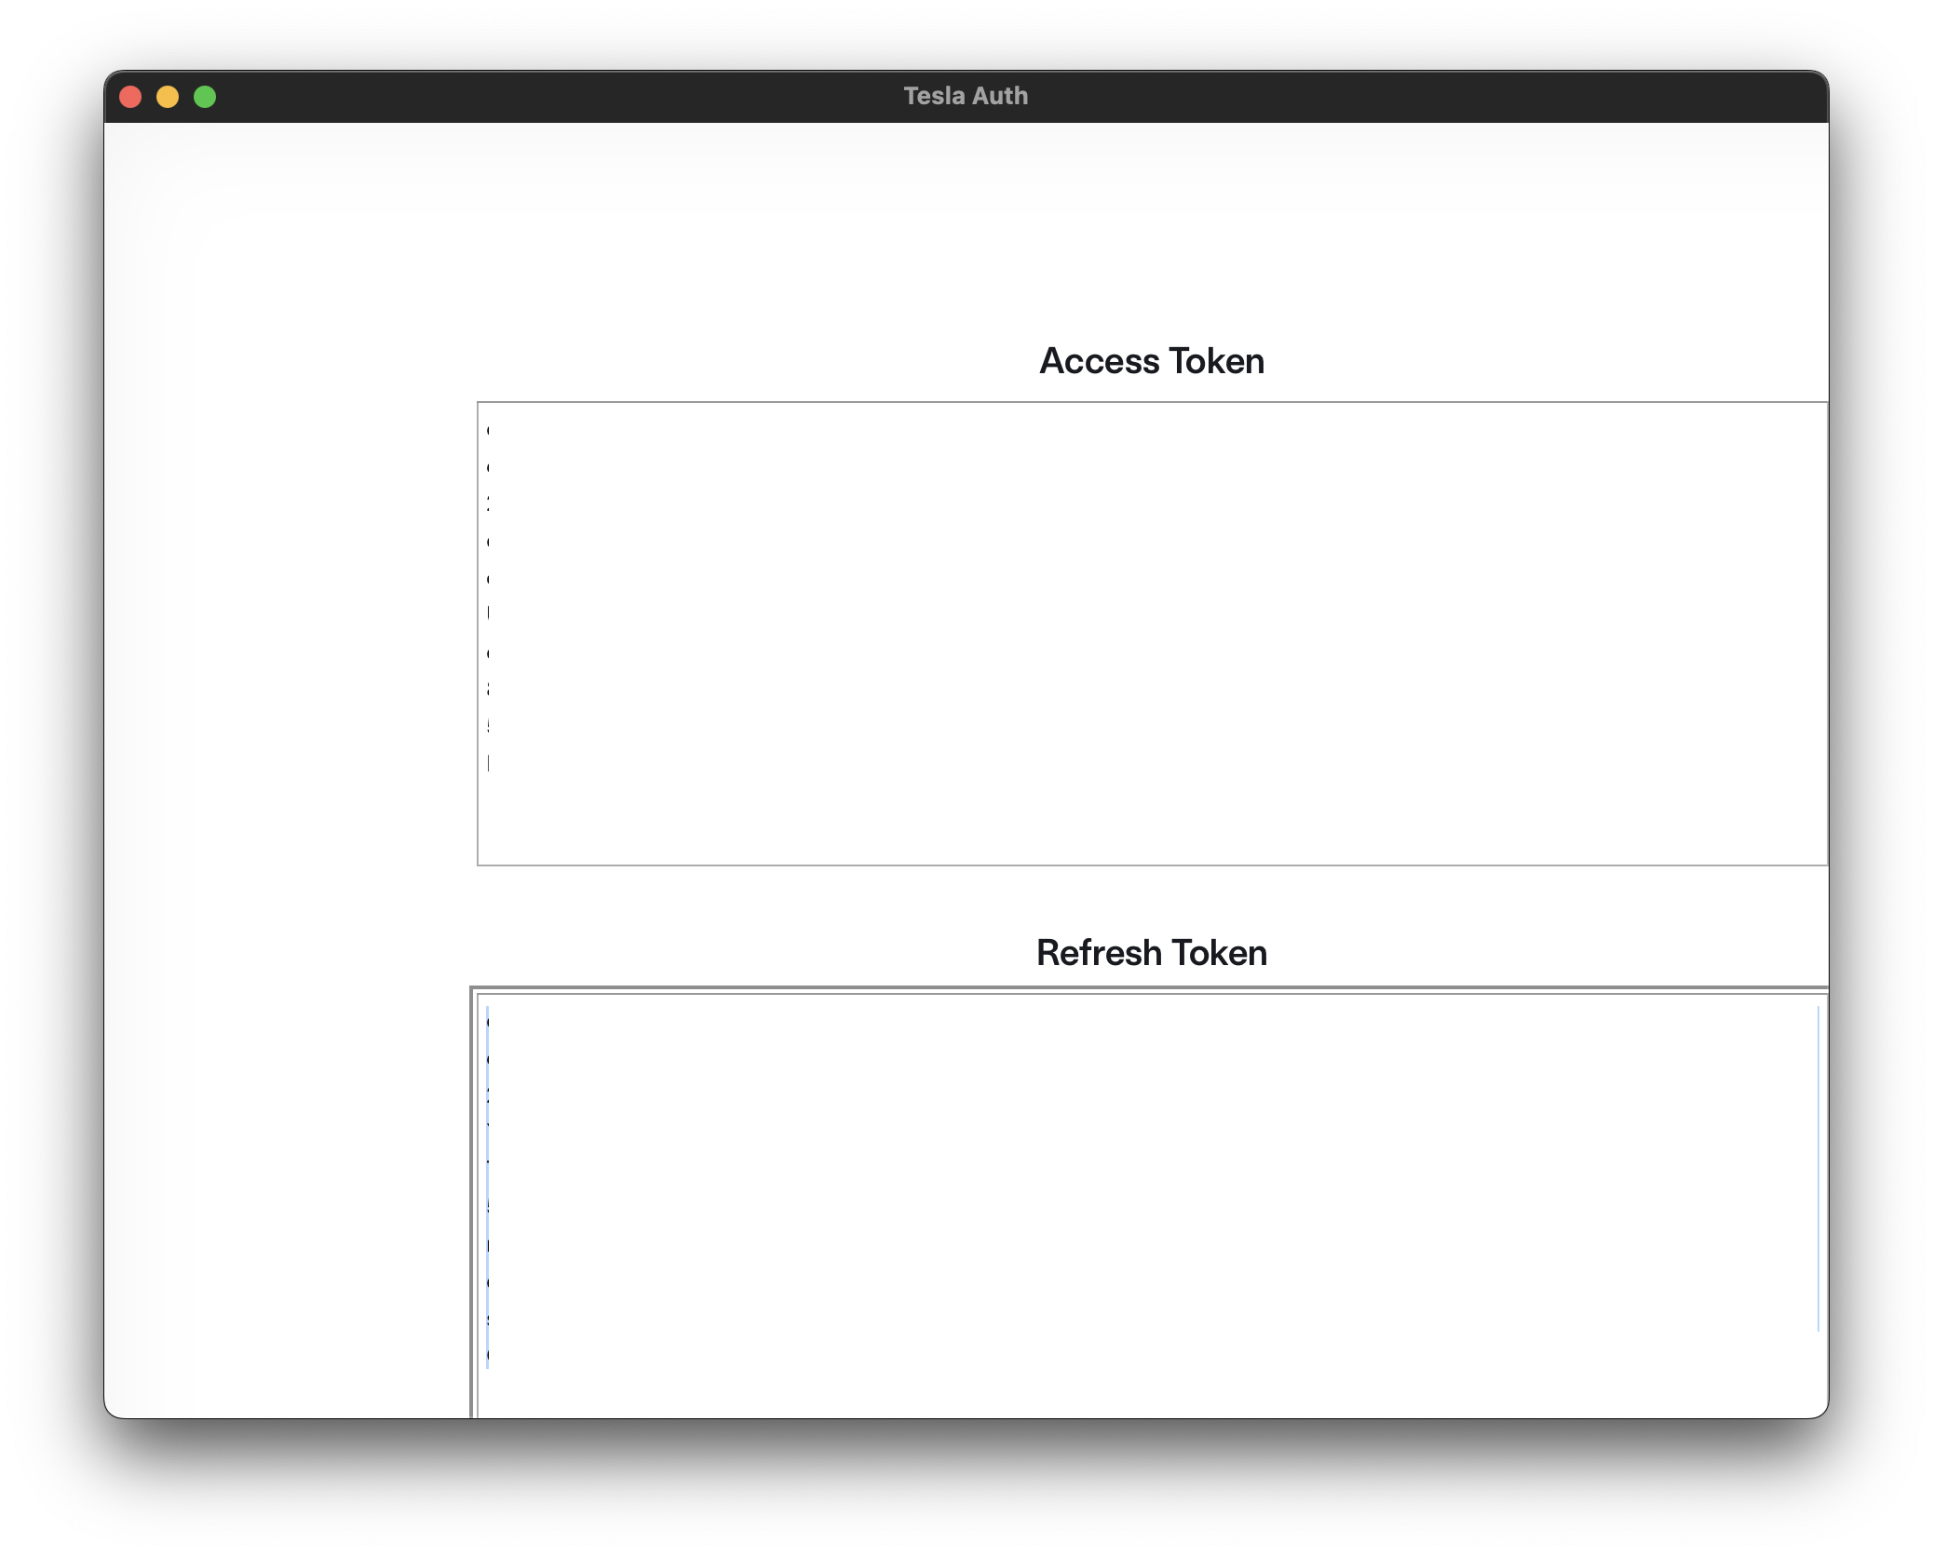Click empty title bar area right of title
1933x1556 pixels.
click(1397, 97)
